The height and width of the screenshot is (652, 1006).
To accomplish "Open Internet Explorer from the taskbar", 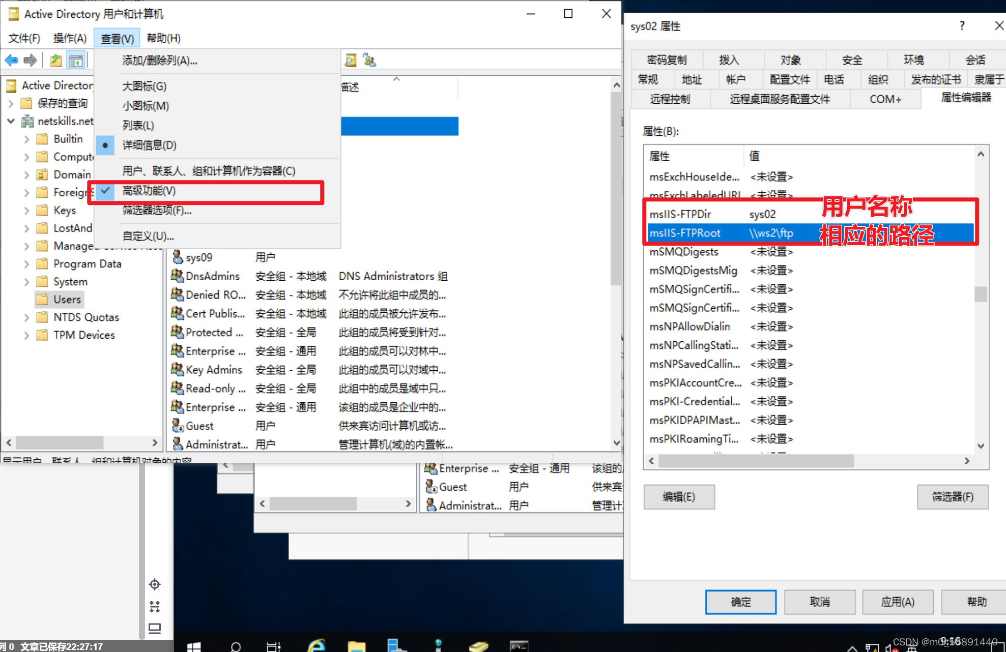I will click(x=317, y=645).
